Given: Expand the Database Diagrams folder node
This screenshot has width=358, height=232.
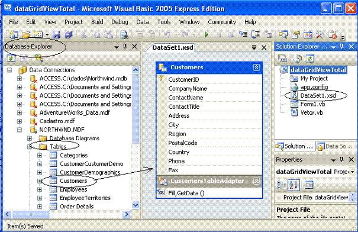Looking at the screenshot, I should [x=30, y=138].
